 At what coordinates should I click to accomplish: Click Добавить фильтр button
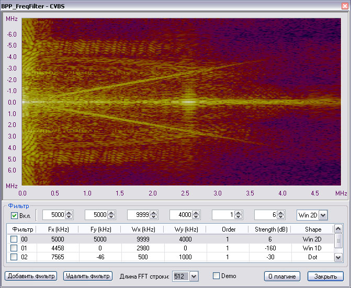(31, 276)
